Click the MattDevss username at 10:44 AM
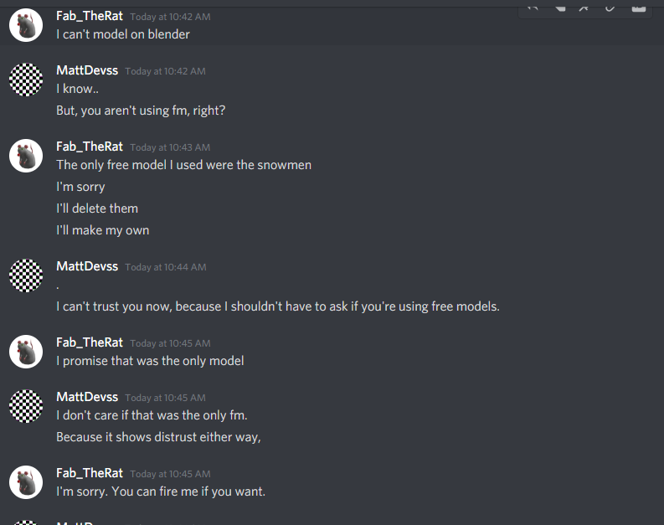 coord(87,266)
